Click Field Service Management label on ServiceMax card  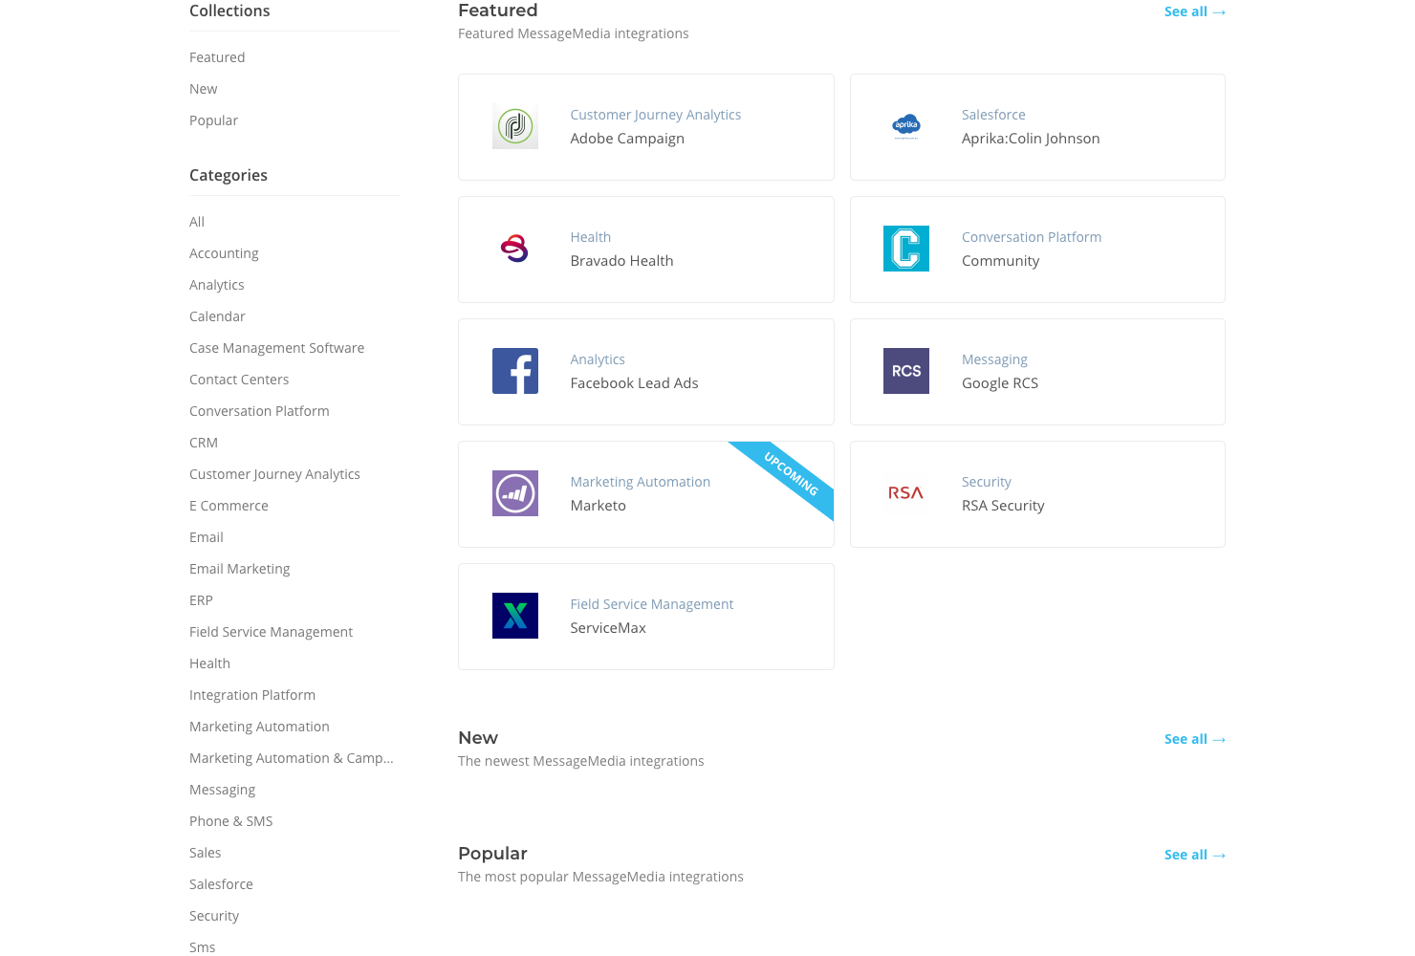(651, 604)
